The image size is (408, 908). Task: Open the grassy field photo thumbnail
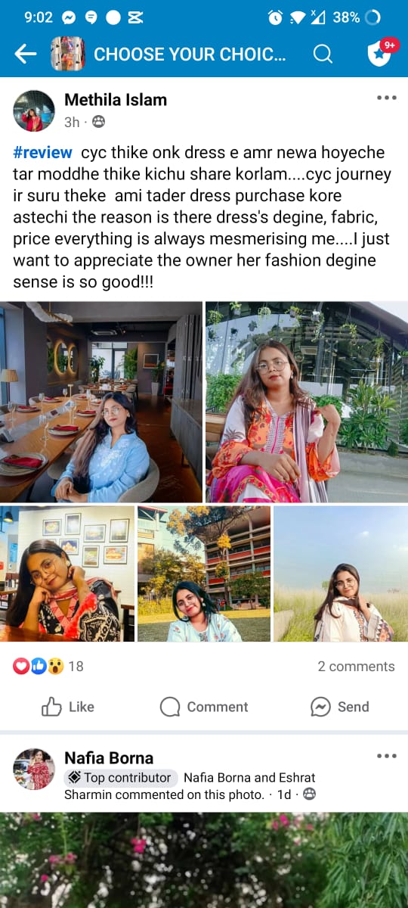[x=341, y=574]
